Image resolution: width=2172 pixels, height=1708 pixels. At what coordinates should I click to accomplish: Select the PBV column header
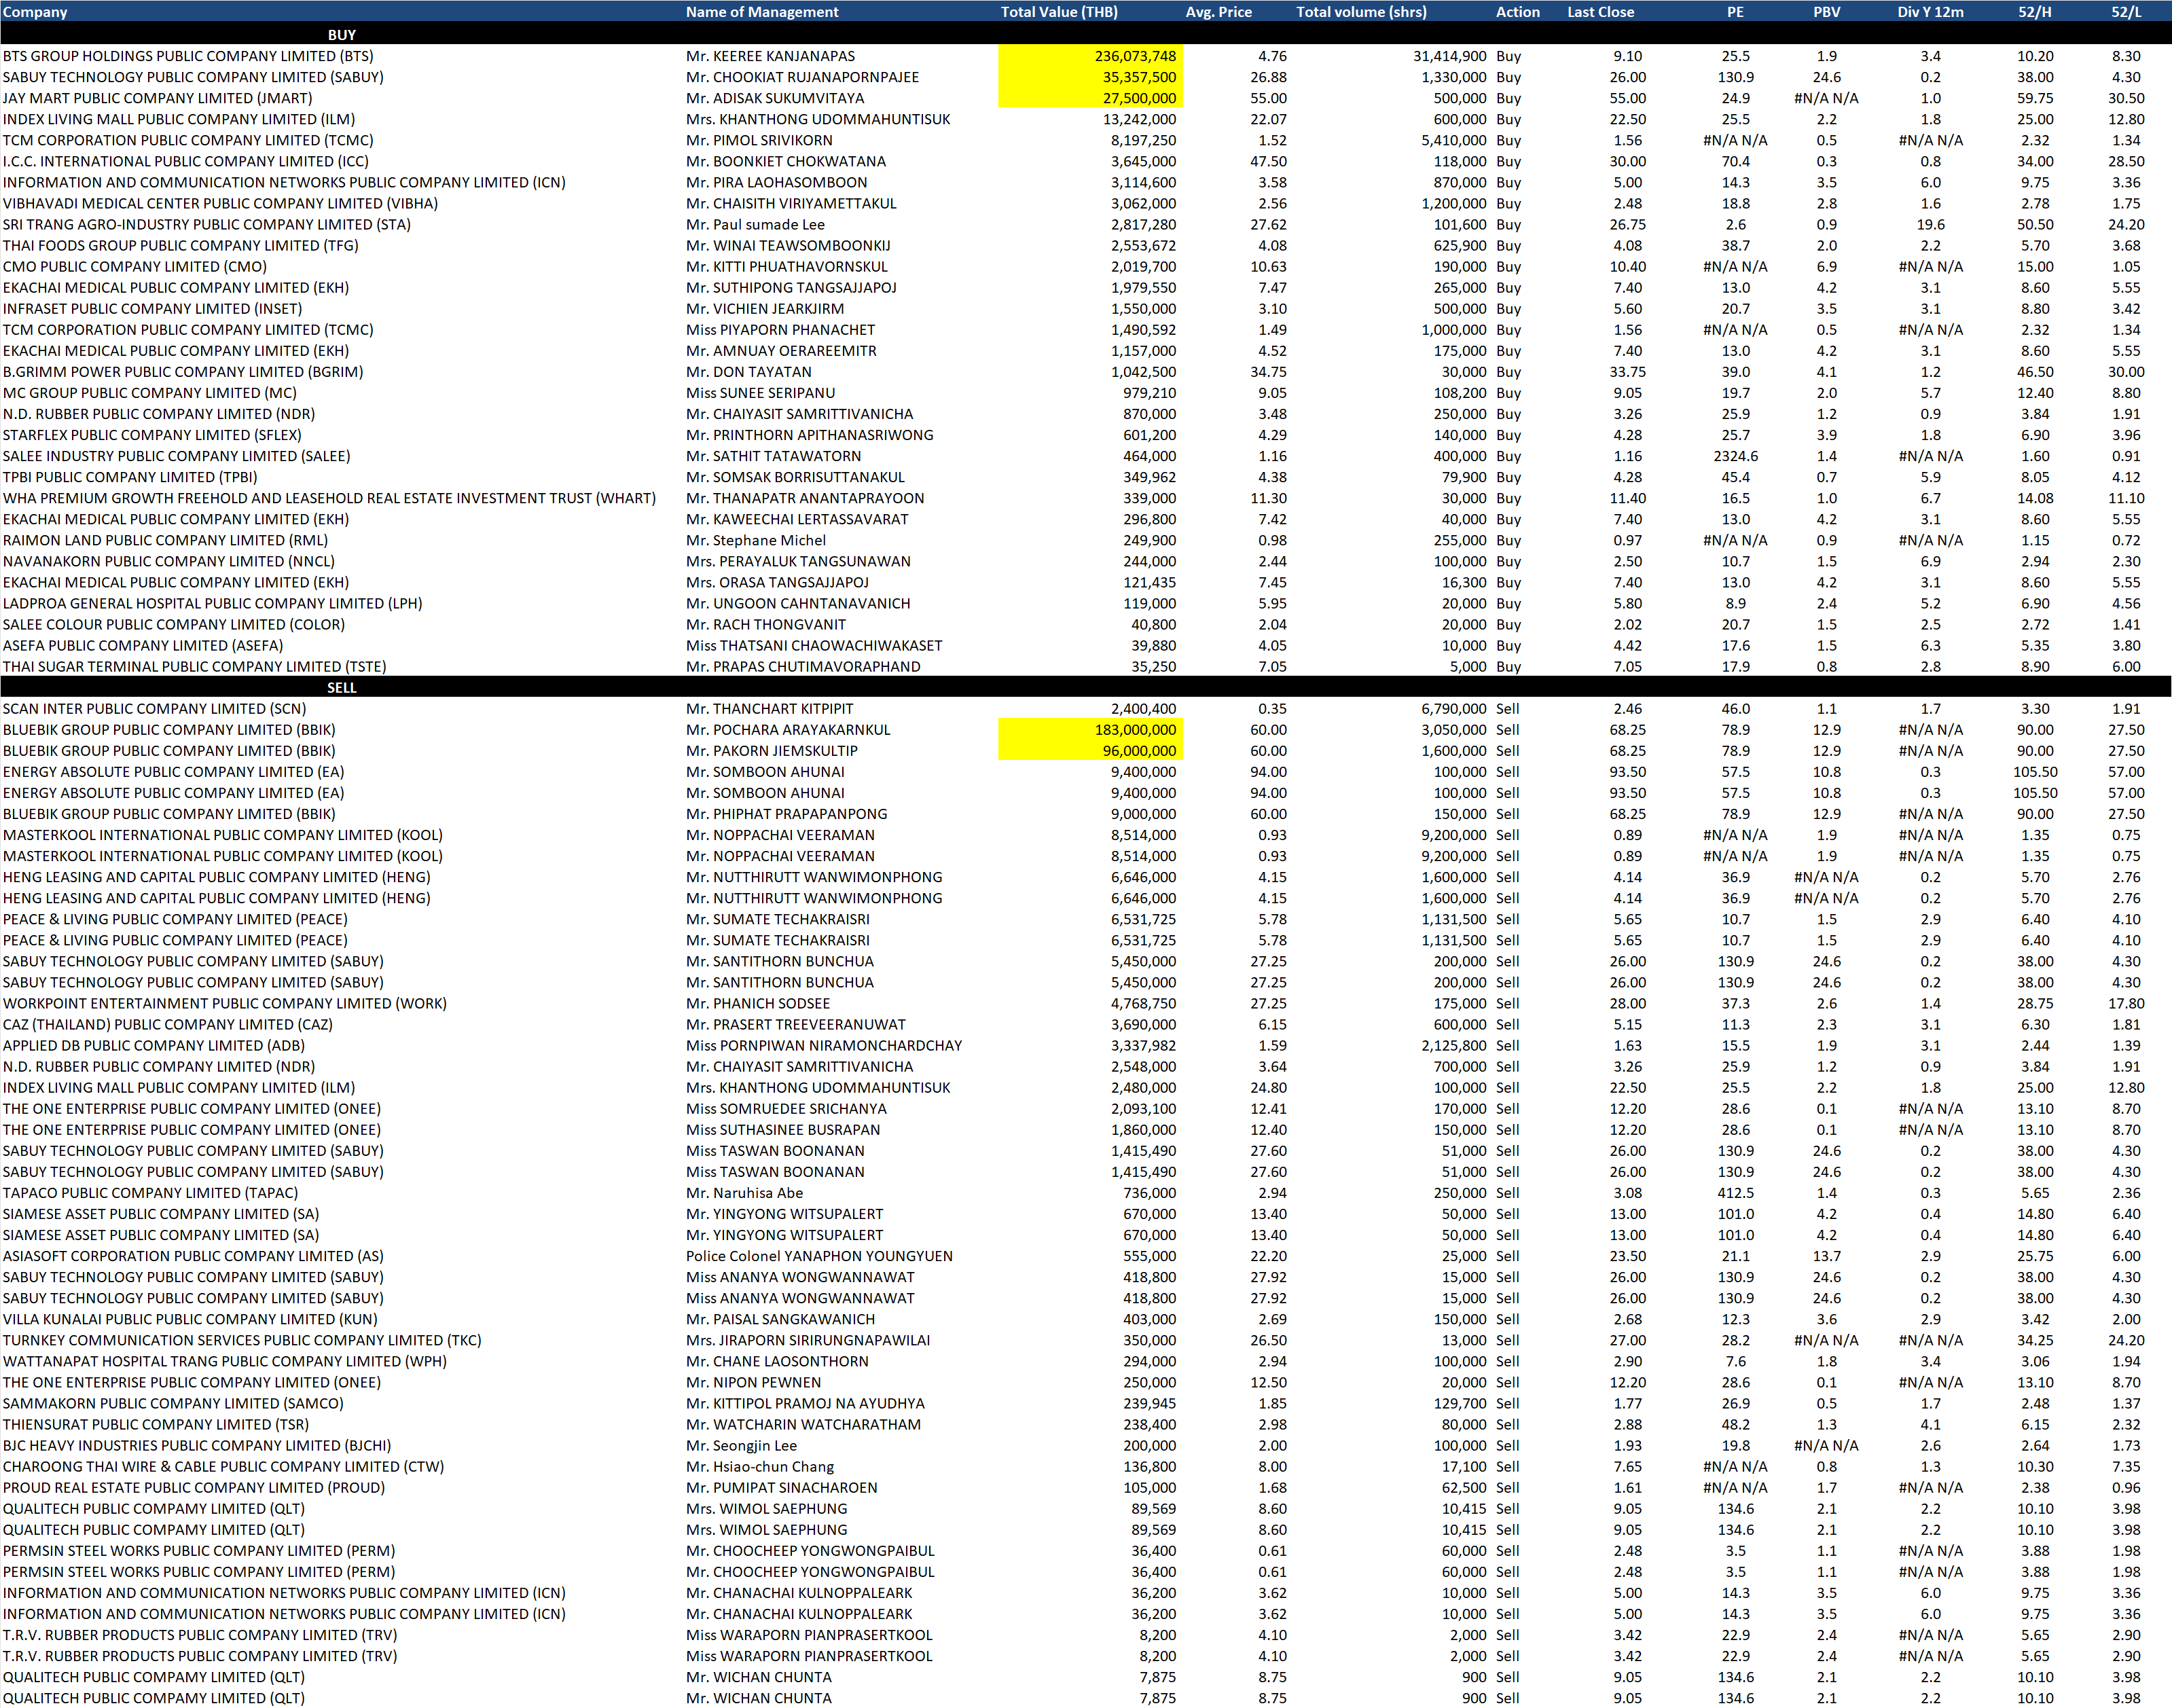click(x=1826, y=12)
